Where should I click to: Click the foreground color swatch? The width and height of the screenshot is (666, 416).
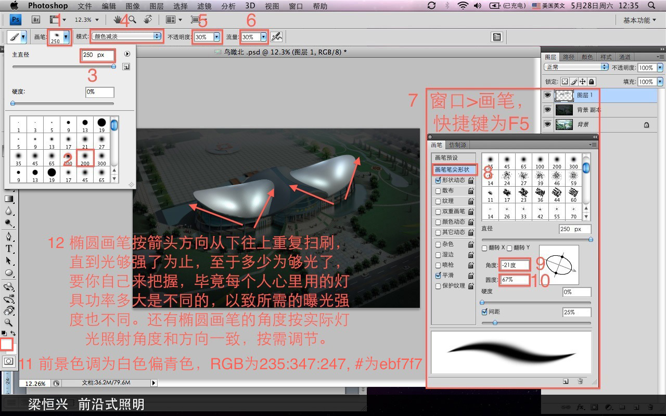point(6,344)
